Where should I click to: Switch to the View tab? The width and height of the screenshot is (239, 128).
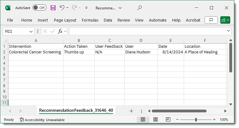point(139,20)
